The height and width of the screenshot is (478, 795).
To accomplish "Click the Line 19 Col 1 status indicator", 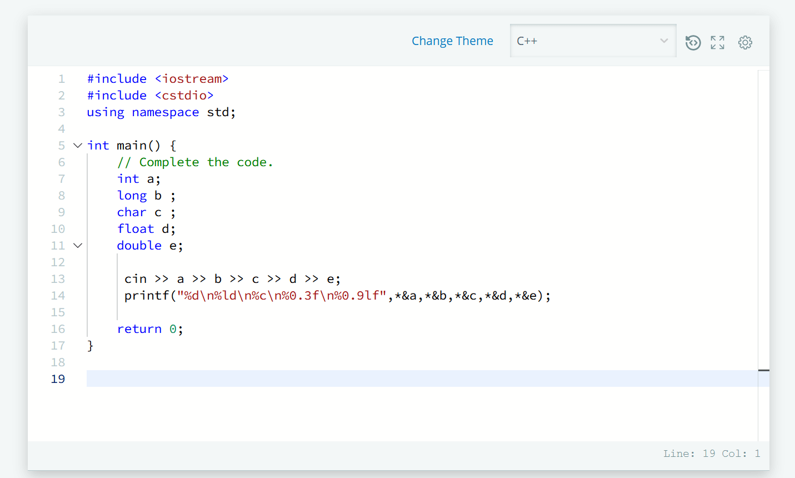I will tap(711, 453).
